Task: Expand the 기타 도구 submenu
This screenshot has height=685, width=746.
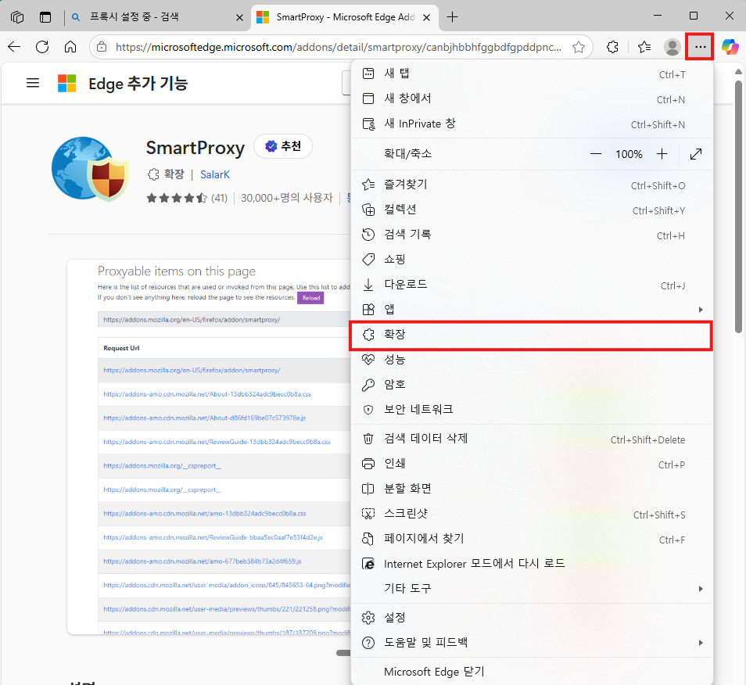Action: (x=532, y=589)
